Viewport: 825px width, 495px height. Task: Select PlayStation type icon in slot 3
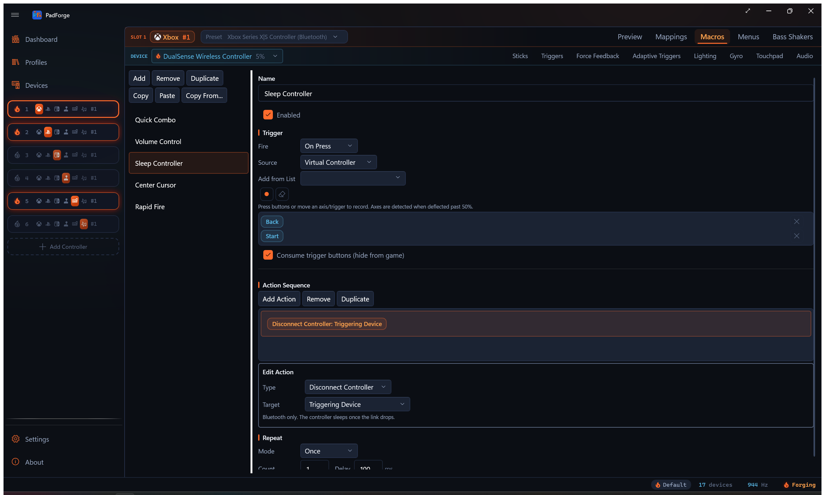pyautogui.click(x=48, y=155)
